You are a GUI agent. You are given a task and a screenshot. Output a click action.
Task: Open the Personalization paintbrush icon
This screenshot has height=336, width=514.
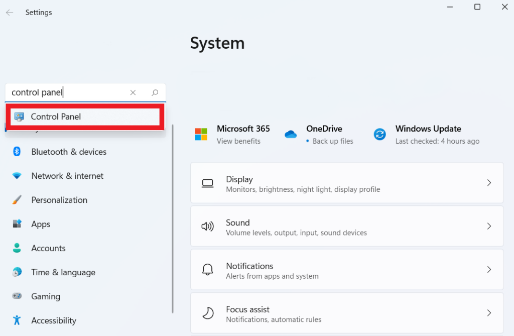click(x=17, y=200)
